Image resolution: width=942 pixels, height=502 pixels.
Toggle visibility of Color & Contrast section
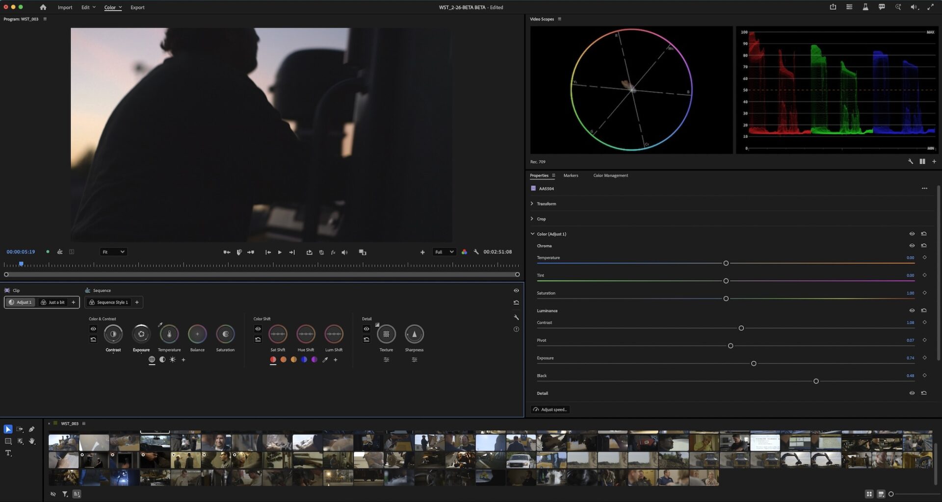93,329
